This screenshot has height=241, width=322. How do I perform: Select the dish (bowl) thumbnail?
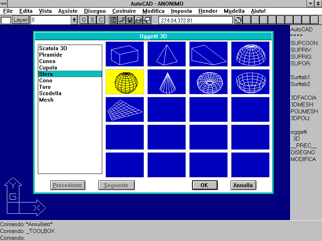[250, 82]
